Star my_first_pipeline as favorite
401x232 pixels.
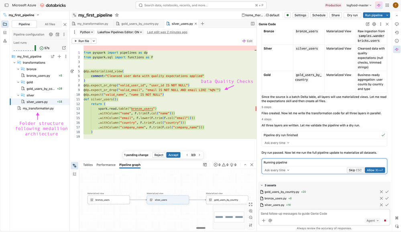point(117,15)
